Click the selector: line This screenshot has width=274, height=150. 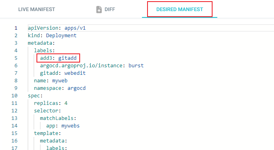tap(47, 110)
